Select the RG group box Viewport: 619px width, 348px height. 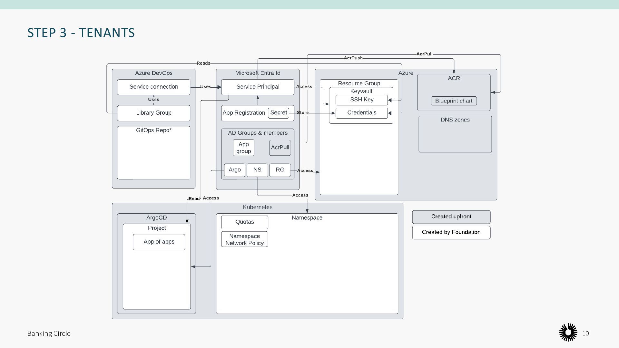pyautogui.click(x=280, y=170)
